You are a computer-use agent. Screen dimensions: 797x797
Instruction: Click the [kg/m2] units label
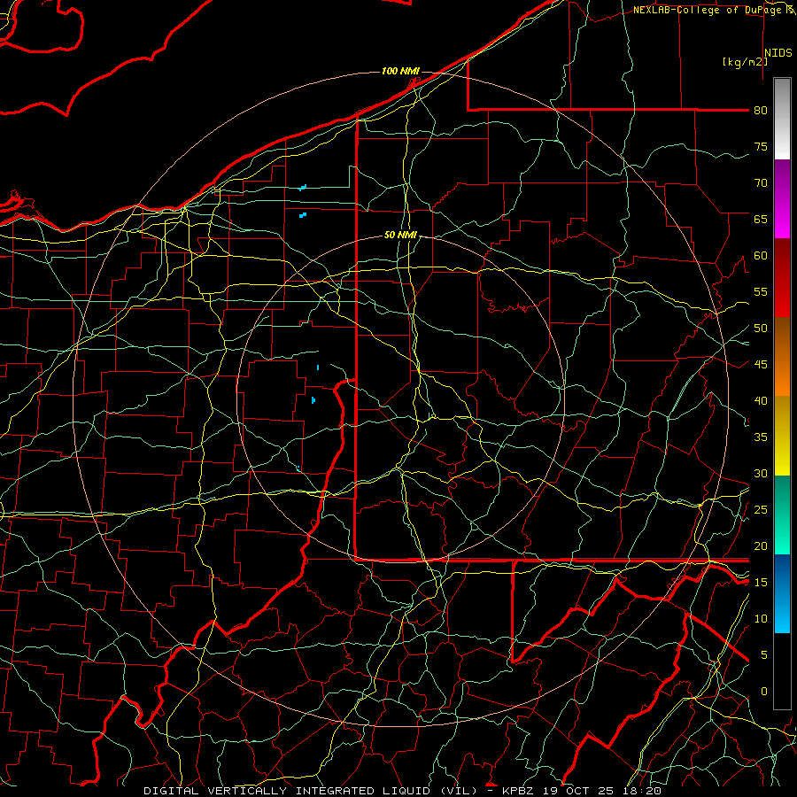tap(745, 62)
